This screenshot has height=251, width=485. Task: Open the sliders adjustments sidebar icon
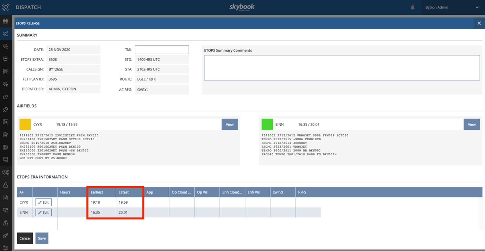tap(6, 248)
